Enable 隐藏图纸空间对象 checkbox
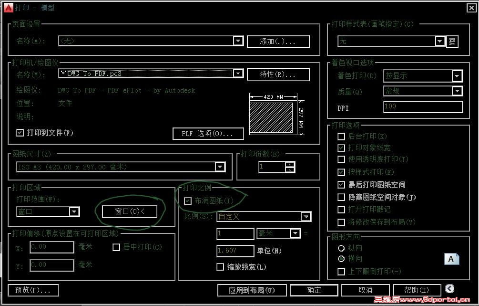 click(x=341, y=197)
